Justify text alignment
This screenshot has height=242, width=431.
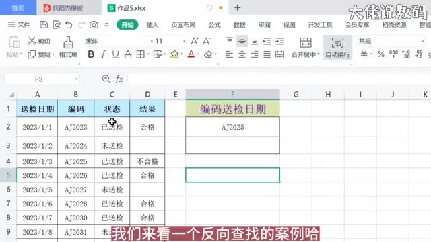(267, 54)
